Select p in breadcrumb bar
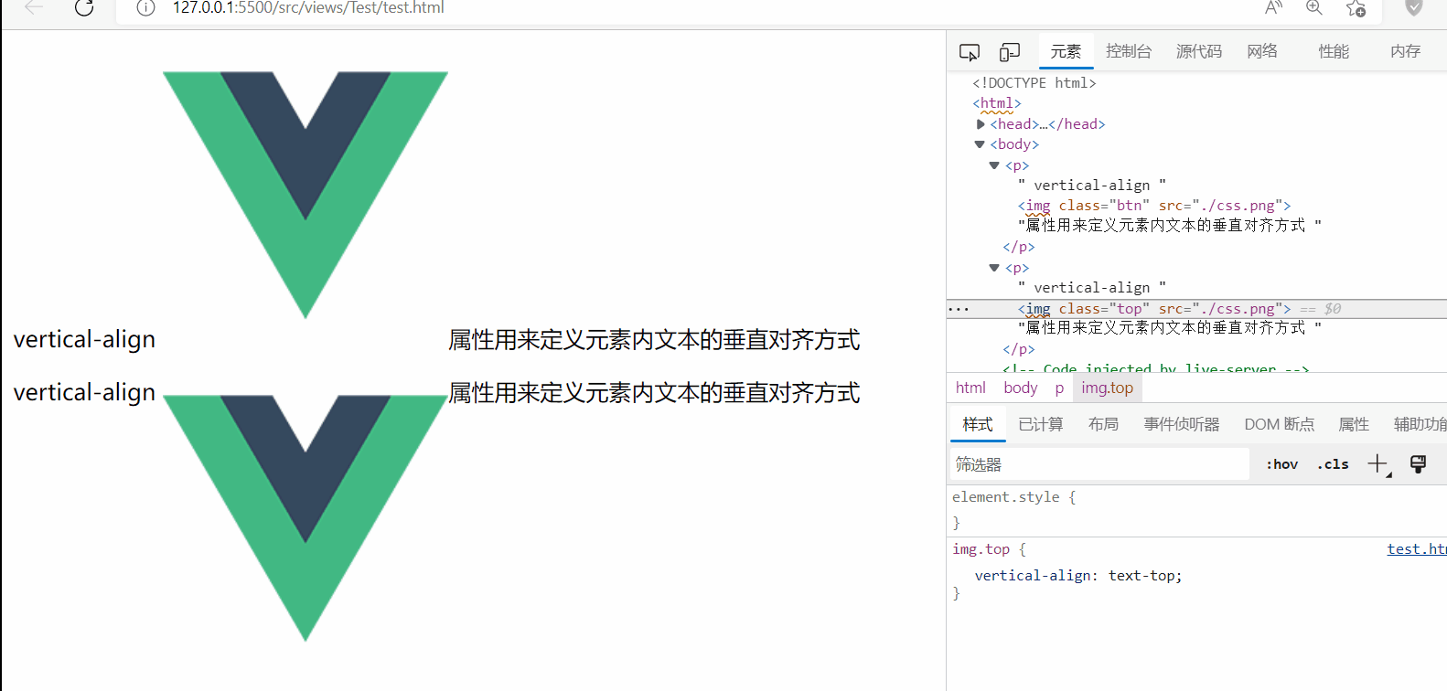This screenshot has height=691, width=1447. pos(1059,388)
